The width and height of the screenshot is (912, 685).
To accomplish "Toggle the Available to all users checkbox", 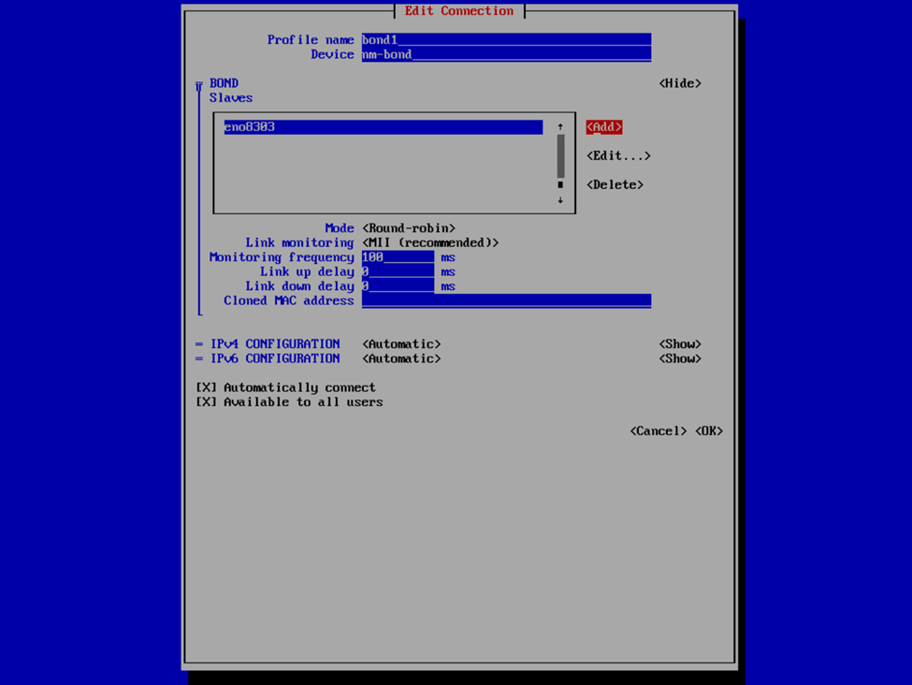I will (206, 402).
